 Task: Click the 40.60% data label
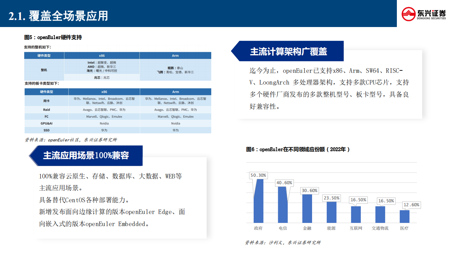(x=284, y=183)
